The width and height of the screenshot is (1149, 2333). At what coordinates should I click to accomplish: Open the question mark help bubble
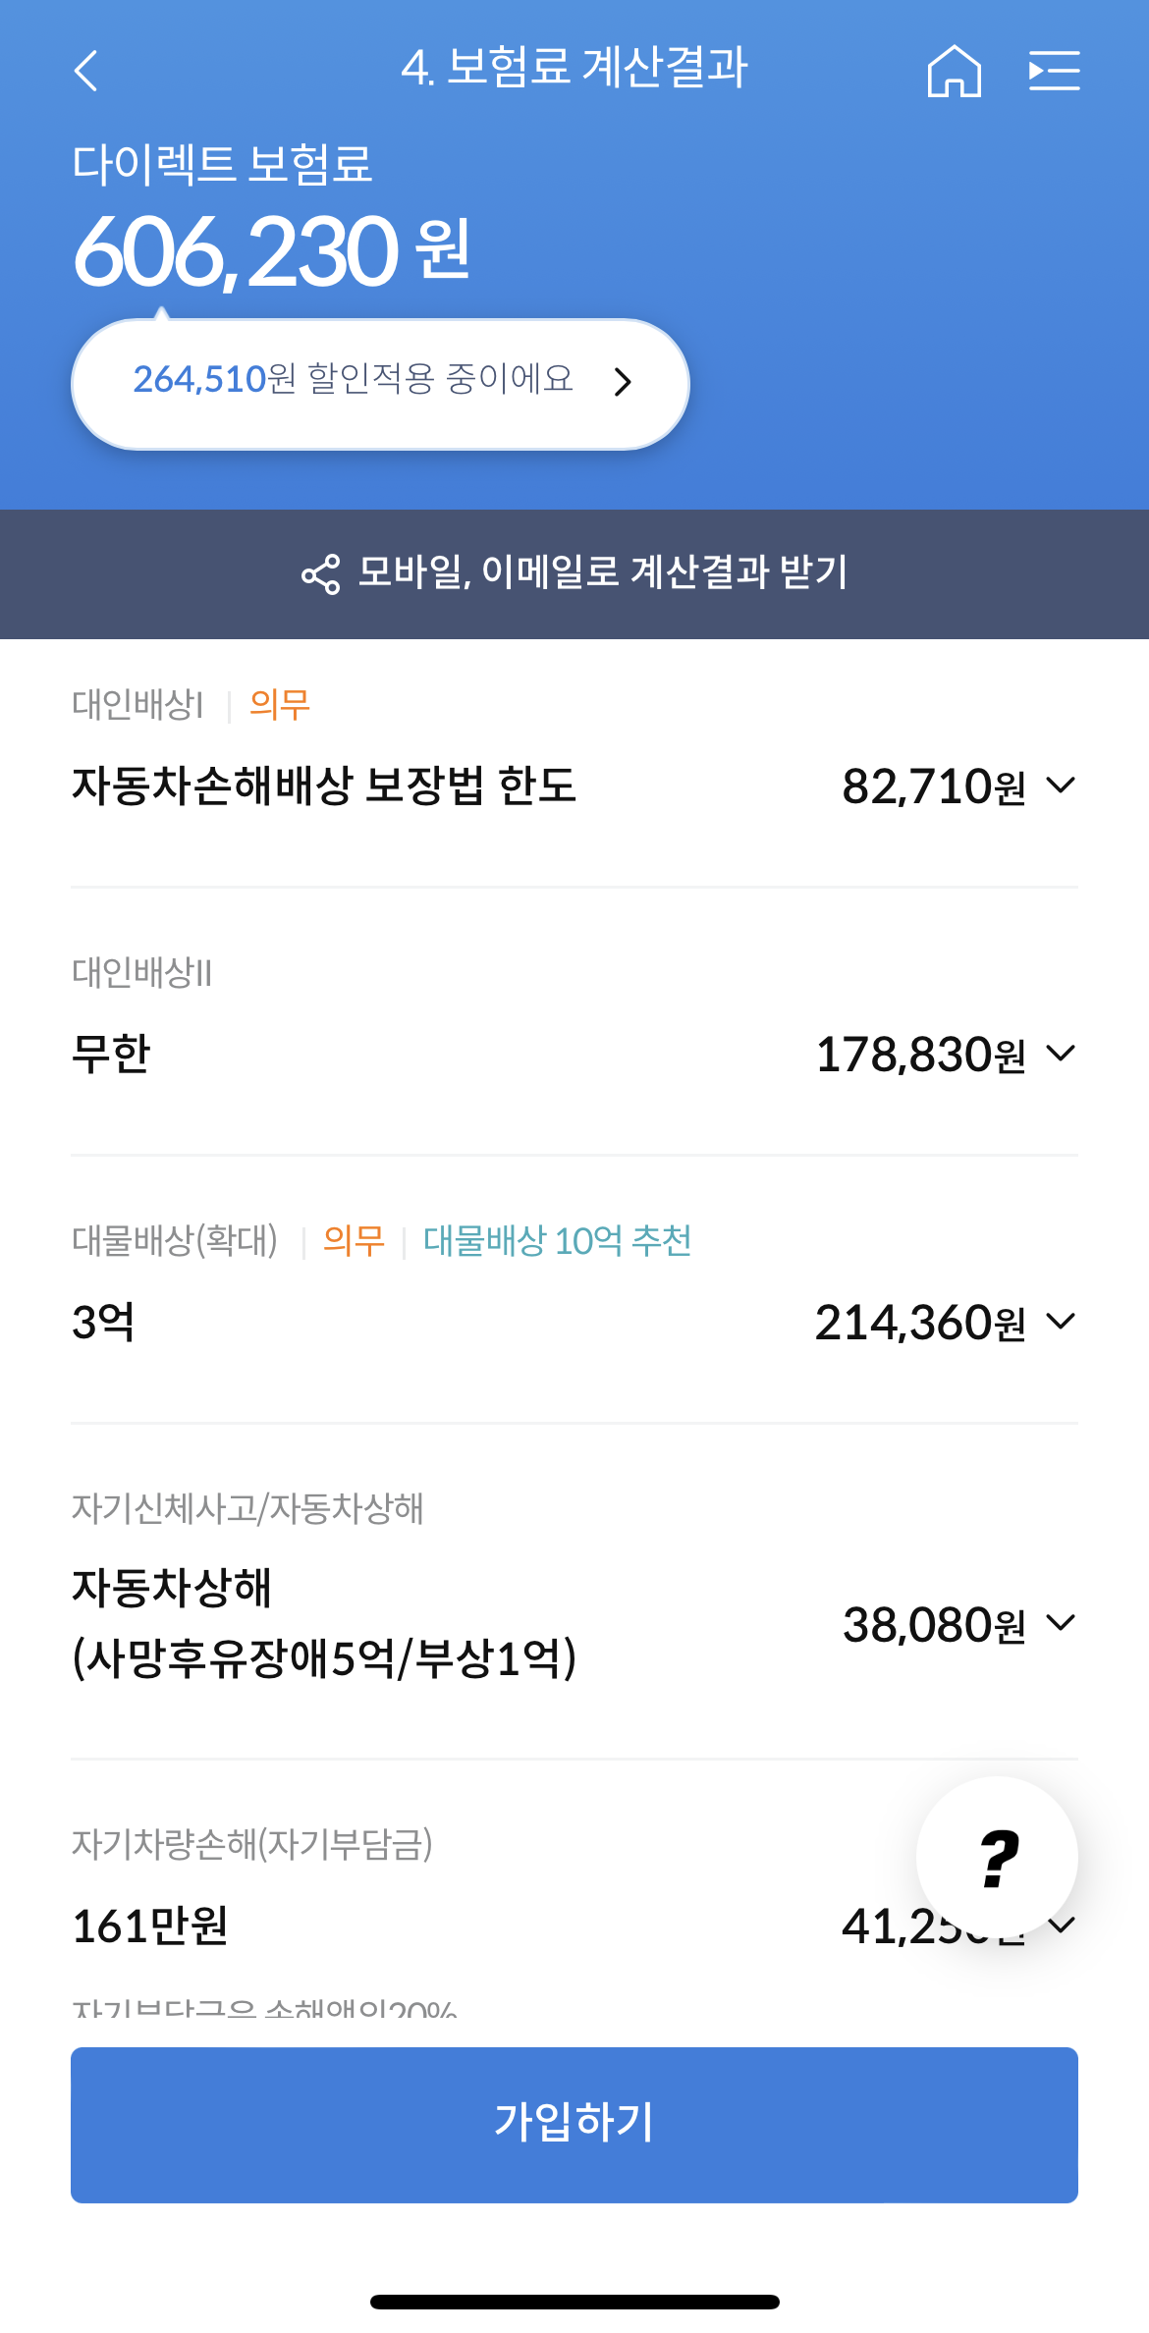997,1857
